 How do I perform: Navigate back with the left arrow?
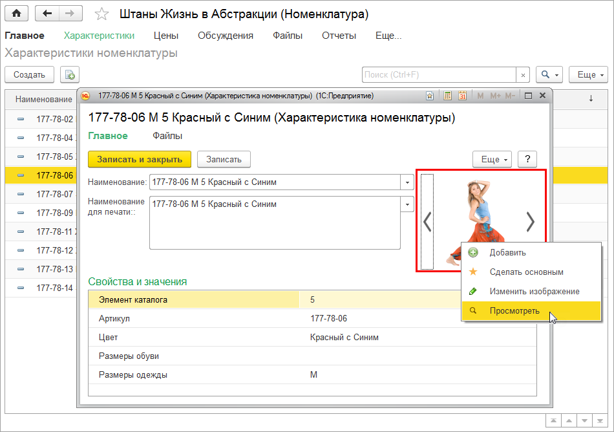[47, 13]
